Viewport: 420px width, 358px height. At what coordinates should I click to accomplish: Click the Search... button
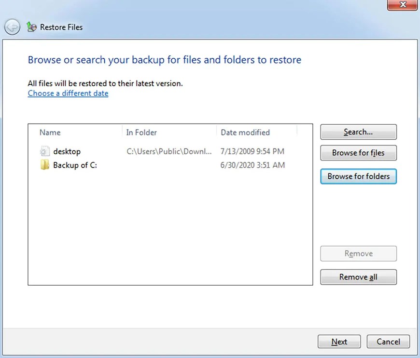pos(358,132)
